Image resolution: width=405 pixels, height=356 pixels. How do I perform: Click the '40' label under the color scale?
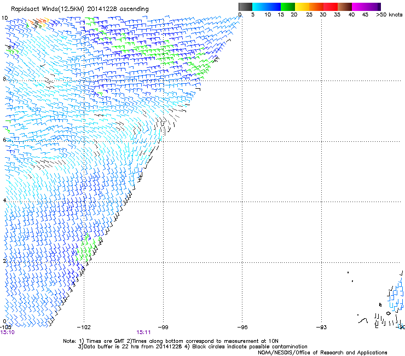pos(351,15)
